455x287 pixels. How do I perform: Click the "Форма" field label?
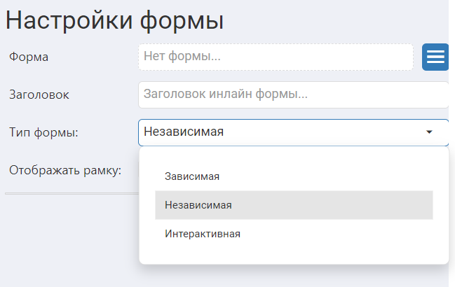(x=29, y=57)
